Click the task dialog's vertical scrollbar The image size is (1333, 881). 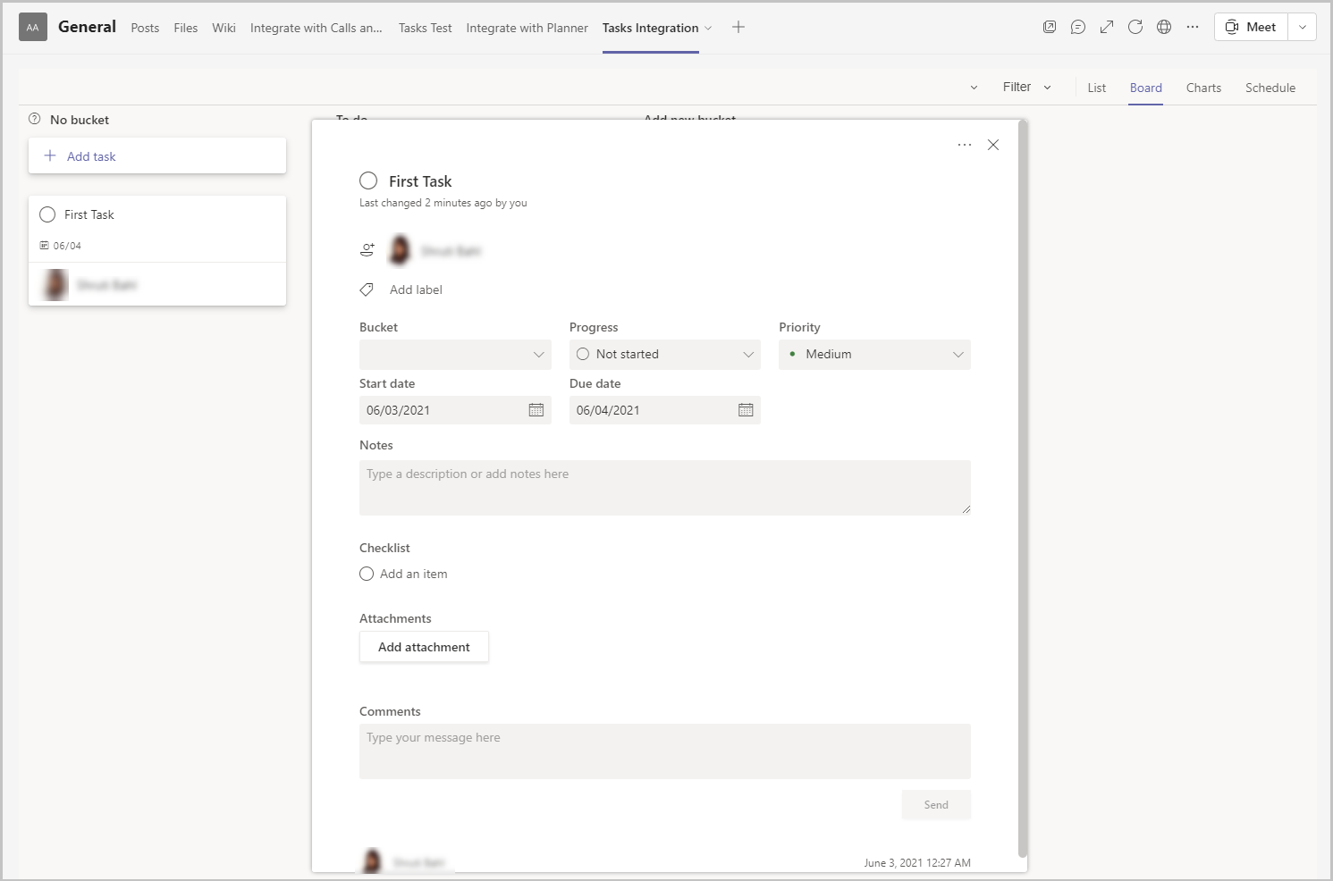pyautogui.click(x=1023, y=490)
